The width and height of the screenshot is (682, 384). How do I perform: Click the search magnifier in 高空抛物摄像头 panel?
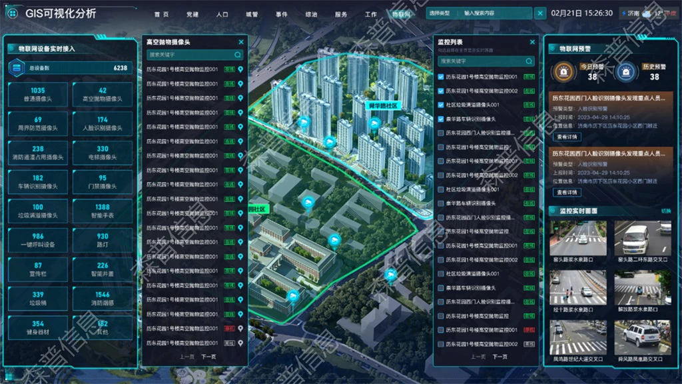pos(238,55)
